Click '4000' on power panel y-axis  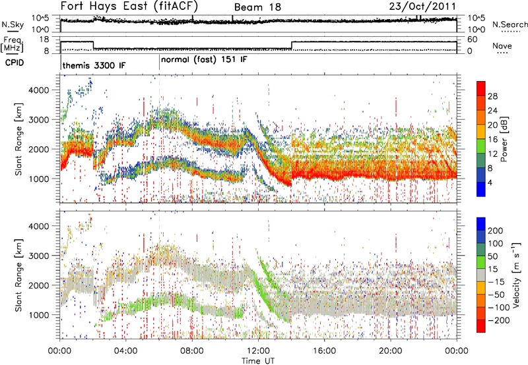tap(38, 90)
